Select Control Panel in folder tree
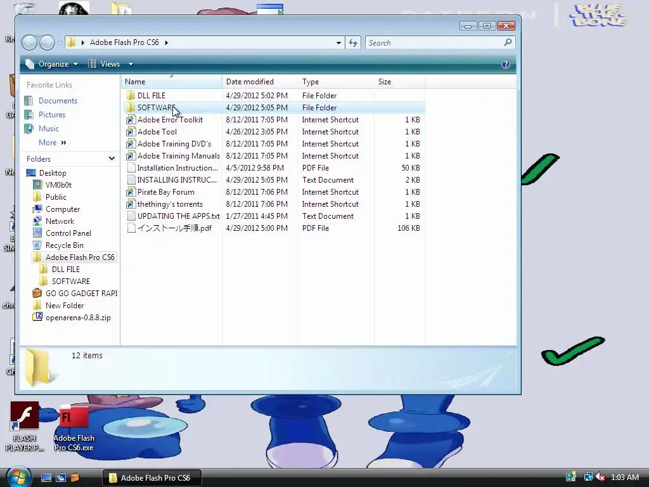This screenshot has width=649, height=487. point(68,233)
